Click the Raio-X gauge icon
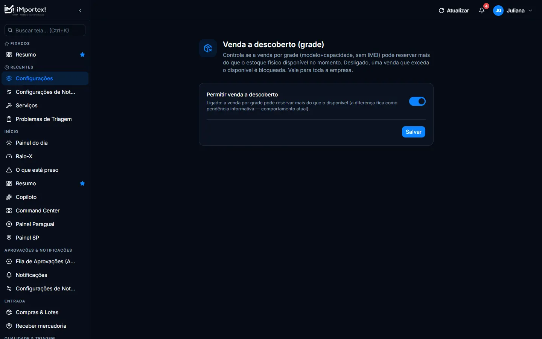 pyautogui.click(x=9, y=156)
